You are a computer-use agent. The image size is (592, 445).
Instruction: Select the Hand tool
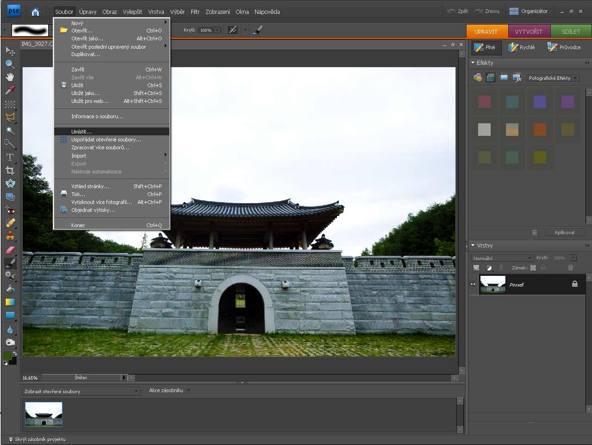point(10,77)
